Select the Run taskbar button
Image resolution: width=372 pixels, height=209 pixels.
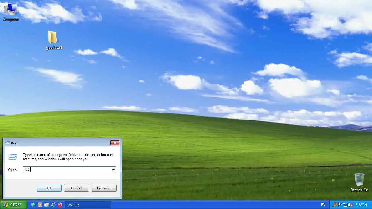pyautogui.click(x=88, y=205)
